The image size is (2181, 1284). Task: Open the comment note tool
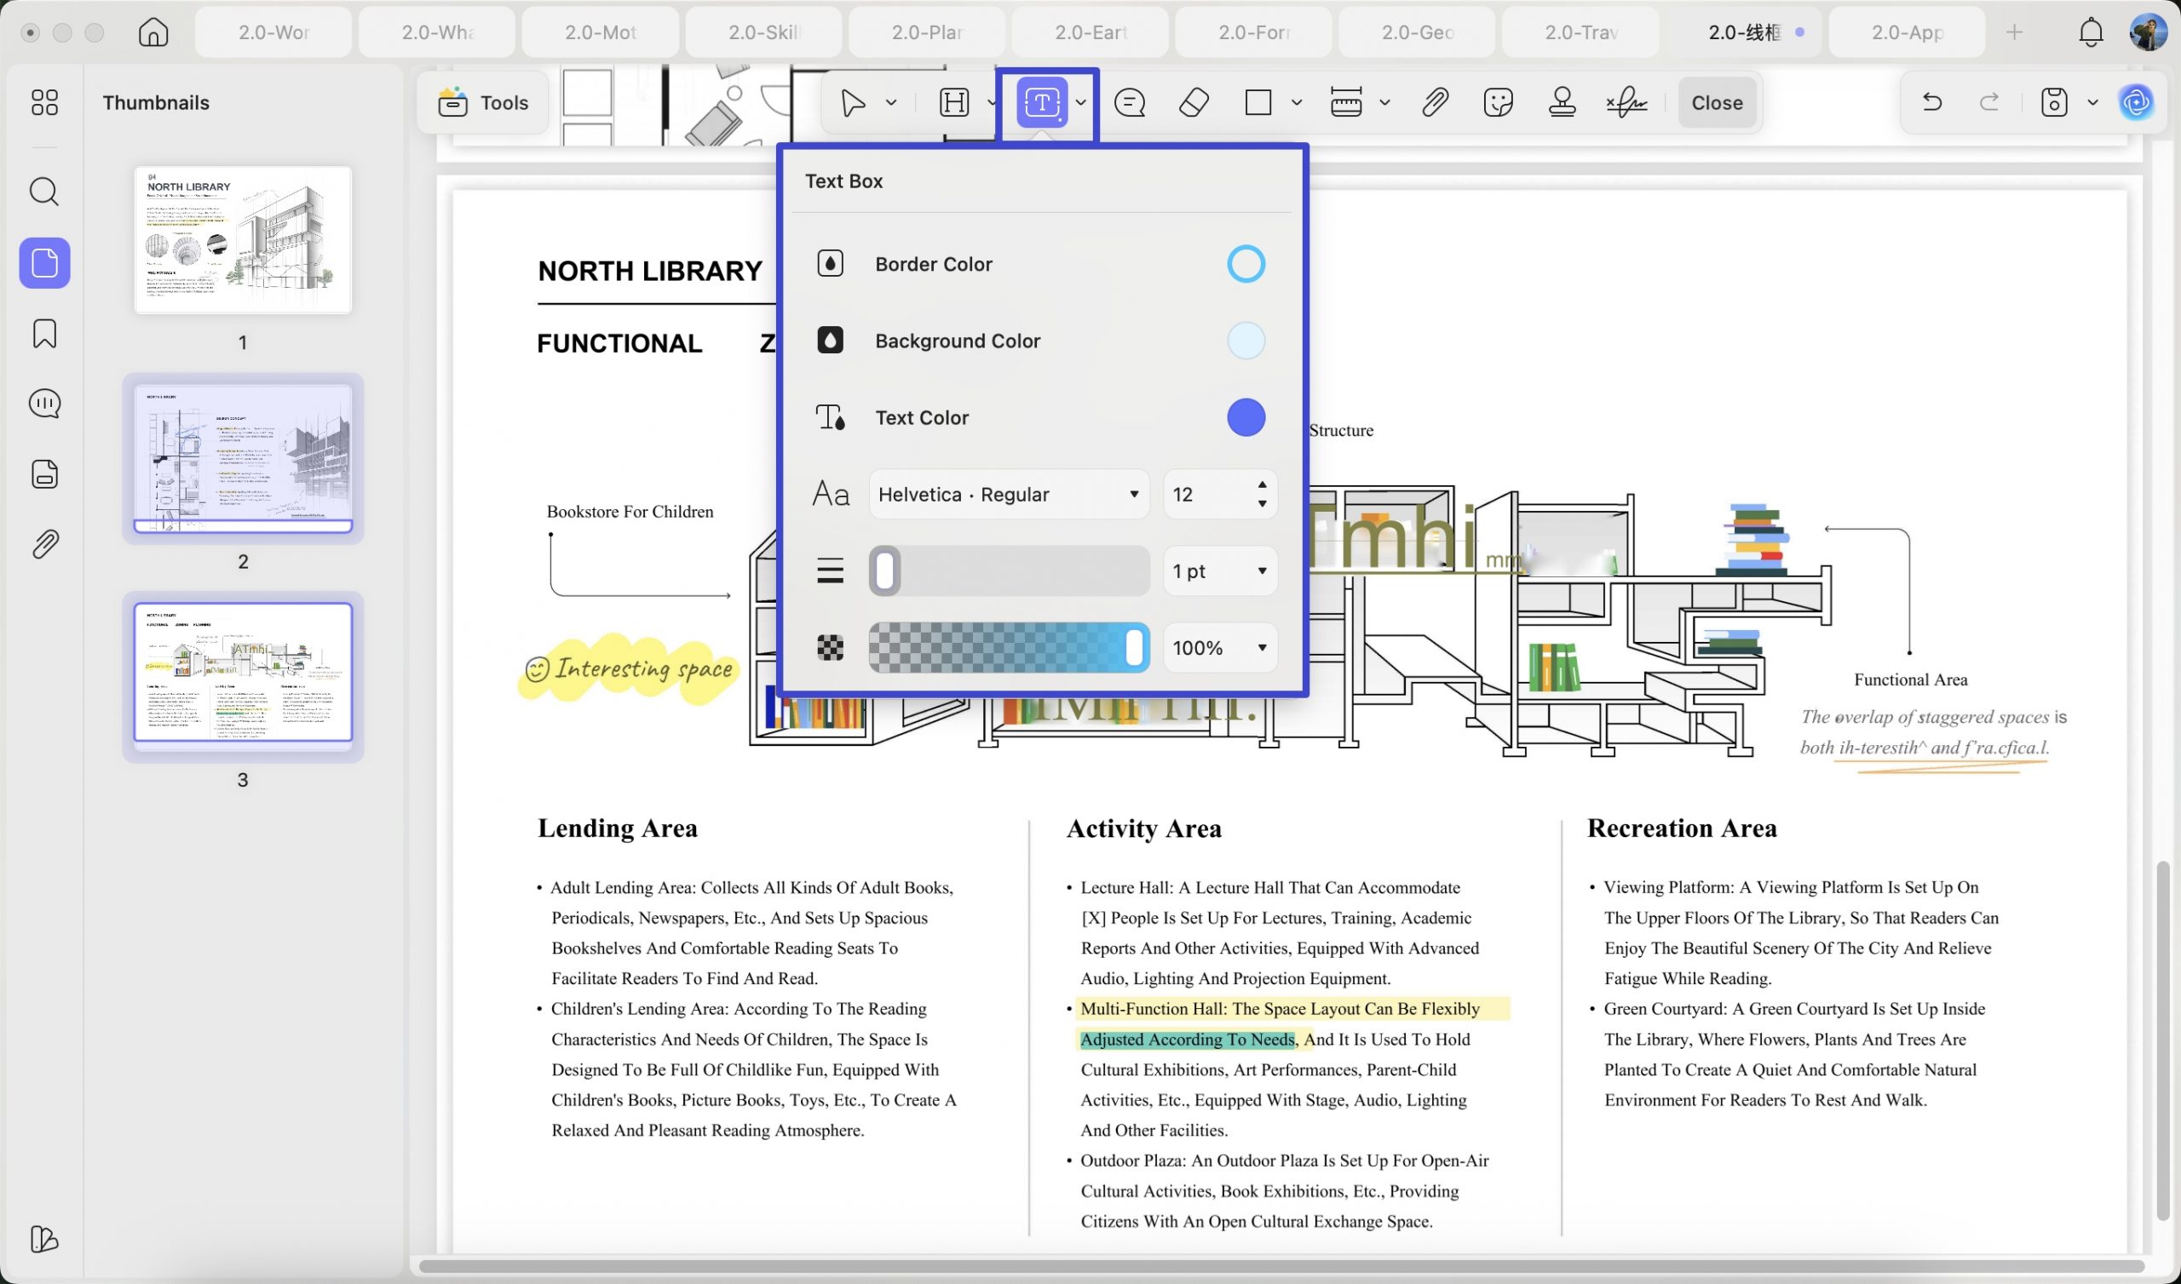pos(1130,103)
